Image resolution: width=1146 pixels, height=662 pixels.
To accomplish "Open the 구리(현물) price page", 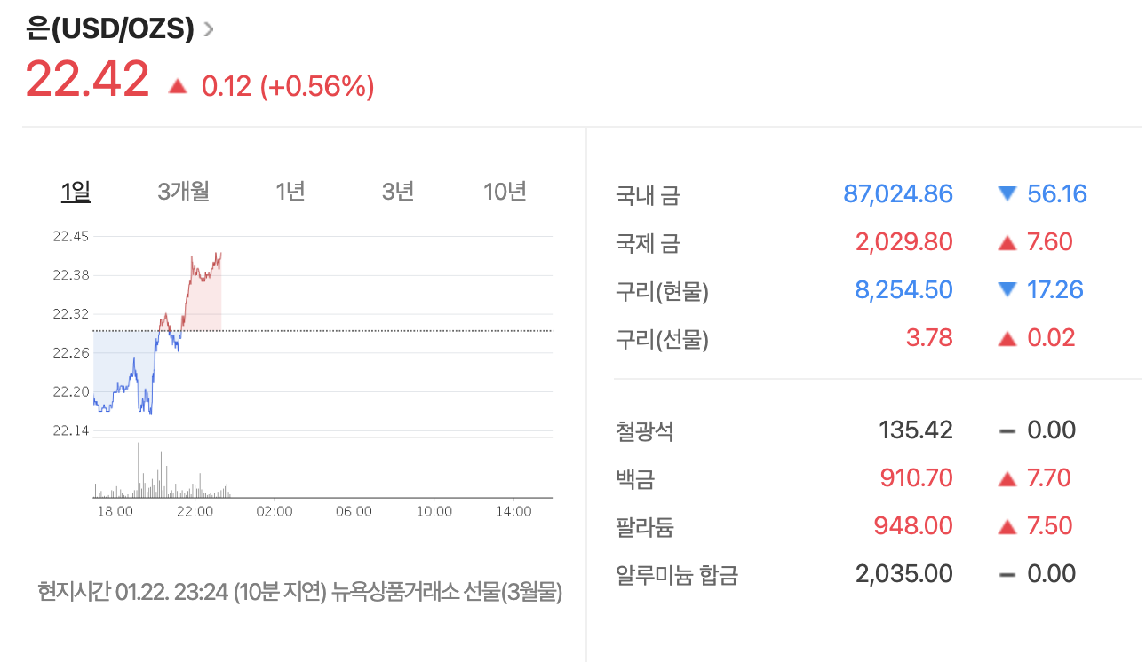I will [x=662, y=289].
